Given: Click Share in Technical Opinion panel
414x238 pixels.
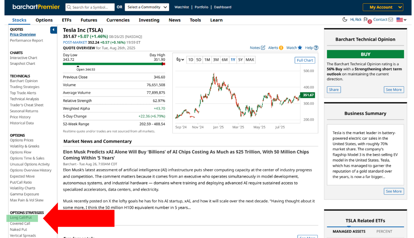Looking at the screenshot, I should 334,90.
